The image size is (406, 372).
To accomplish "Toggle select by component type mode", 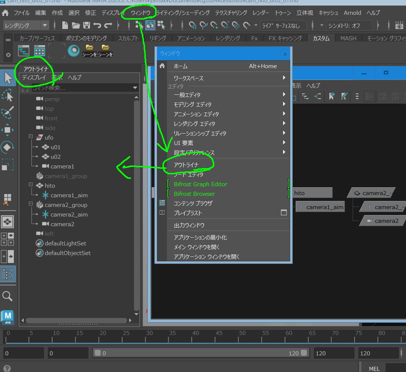I will pos(161,26).
